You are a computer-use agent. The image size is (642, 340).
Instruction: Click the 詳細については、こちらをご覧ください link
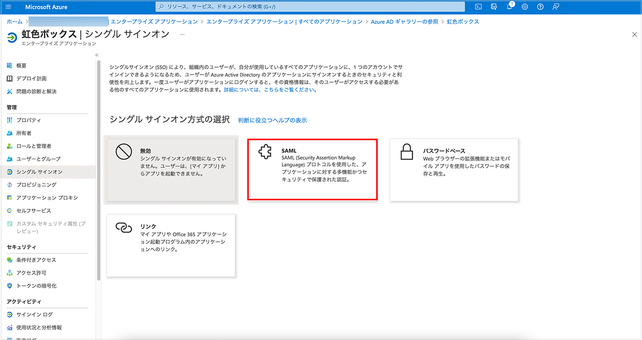270,90
